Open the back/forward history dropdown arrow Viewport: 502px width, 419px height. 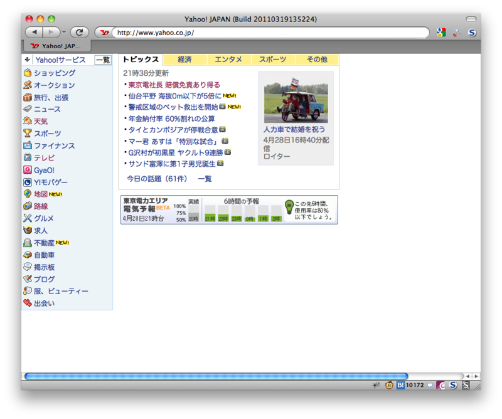pos(64,33)
